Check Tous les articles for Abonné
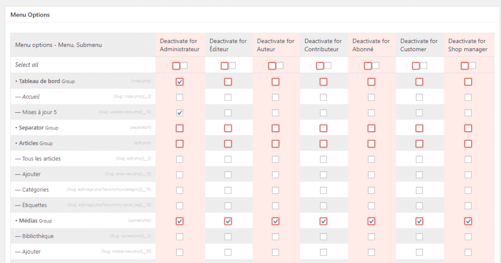The image size is (501, 263). pos(371,159)
